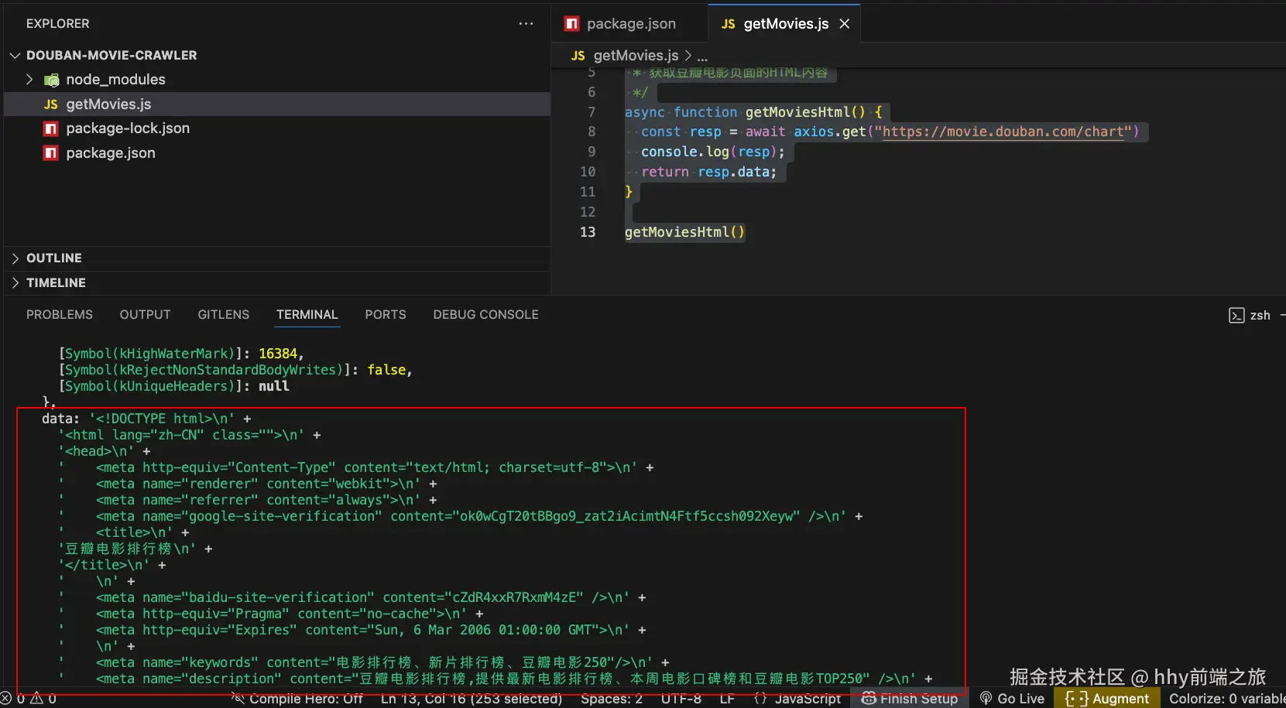The height and width of the screenshot is (708, 1286).
Task: Click the zsh terminal shell icon
Action: click(1236, 316)
